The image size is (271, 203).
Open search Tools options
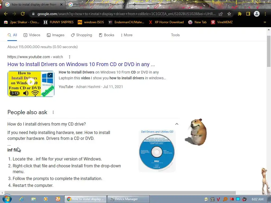(x=175, y=35)
